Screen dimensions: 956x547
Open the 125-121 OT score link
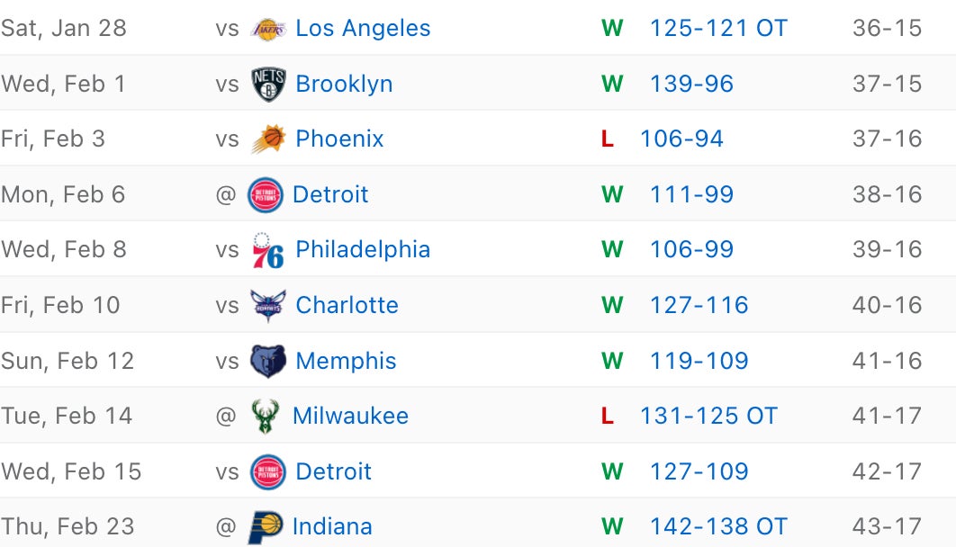[x=718, y=29]
